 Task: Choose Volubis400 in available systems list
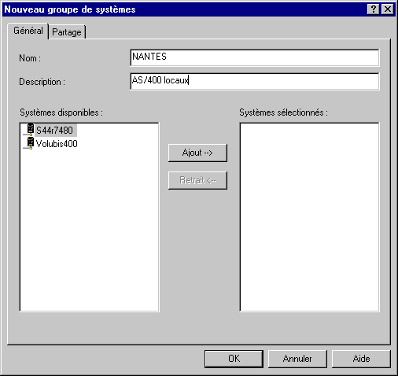(57, 144)
